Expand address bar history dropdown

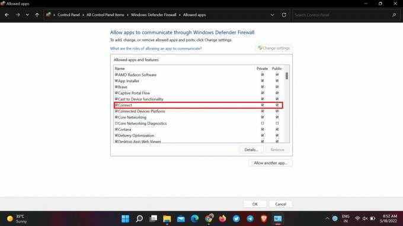pos(272,15)
